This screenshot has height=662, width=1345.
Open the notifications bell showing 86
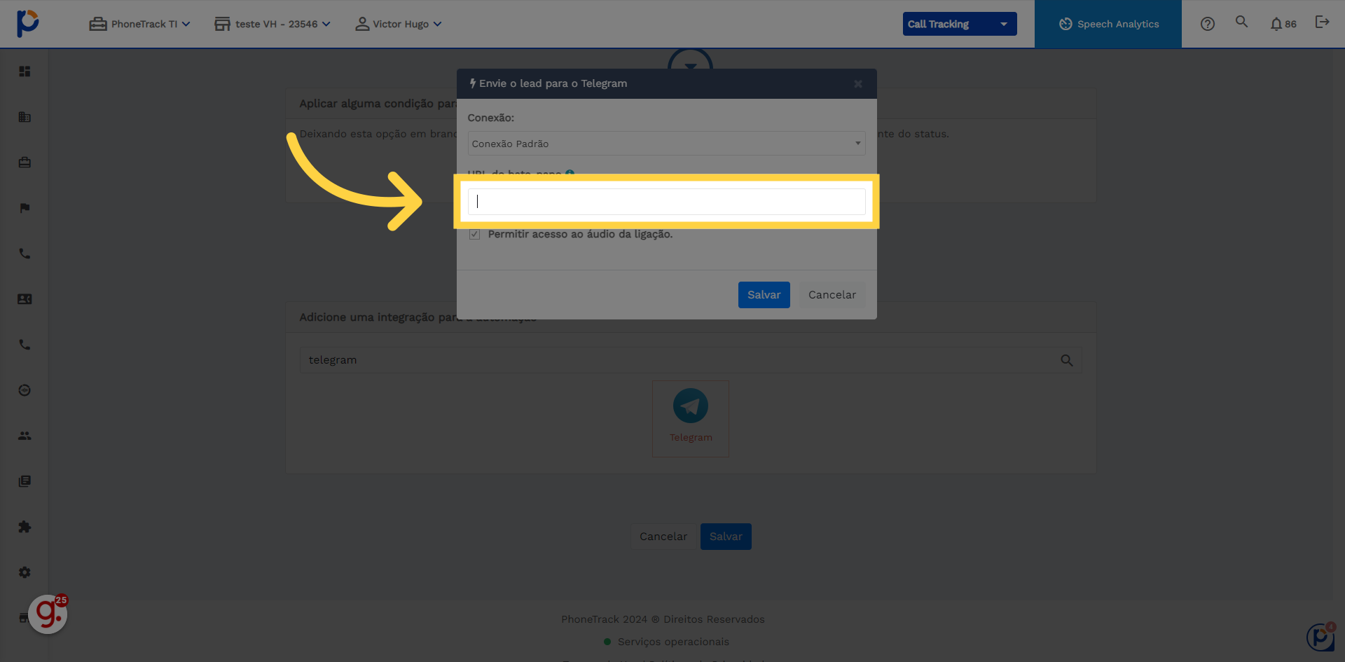[1283, 24]
